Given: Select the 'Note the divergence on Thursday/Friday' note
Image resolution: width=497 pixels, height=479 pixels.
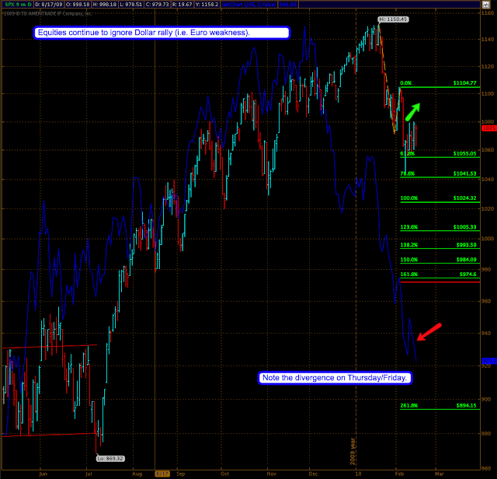Looking at the screenshot, I should pyautogui.click(x=335, y=378).
